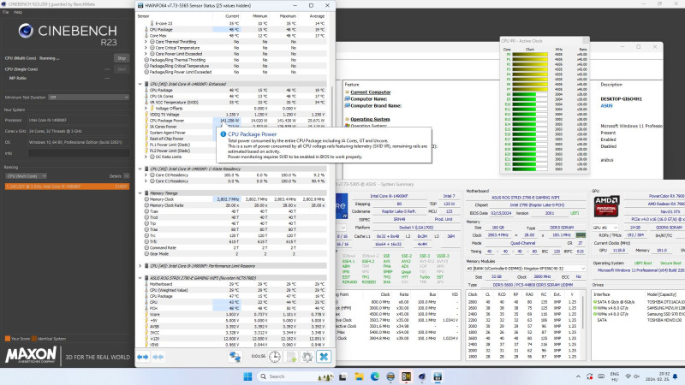Reset sensor timer with the clock icon

click(274, 357)
